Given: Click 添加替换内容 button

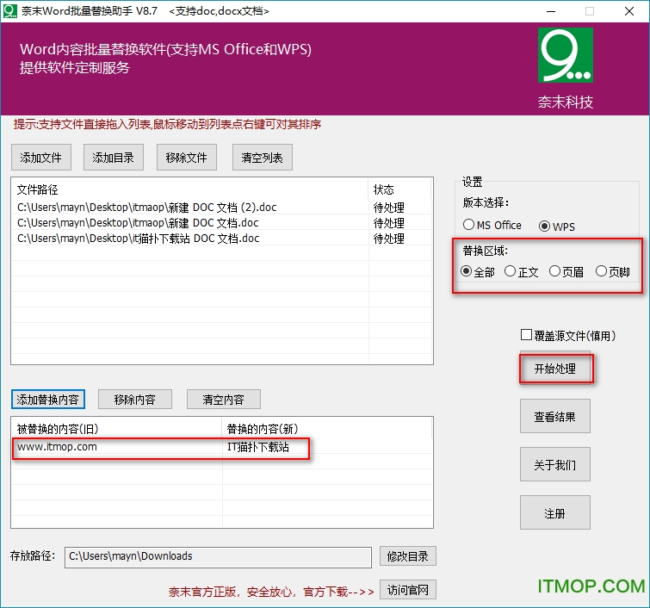Looking at the screenshot, I should point(48,400).
